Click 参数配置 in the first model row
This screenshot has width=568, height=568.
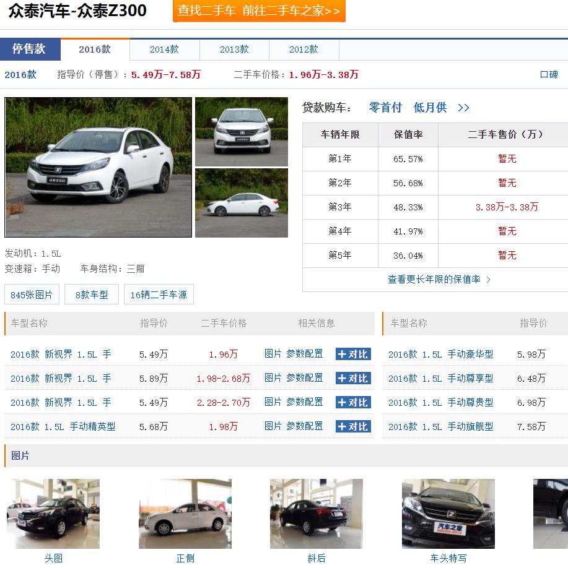pos(305,354)
